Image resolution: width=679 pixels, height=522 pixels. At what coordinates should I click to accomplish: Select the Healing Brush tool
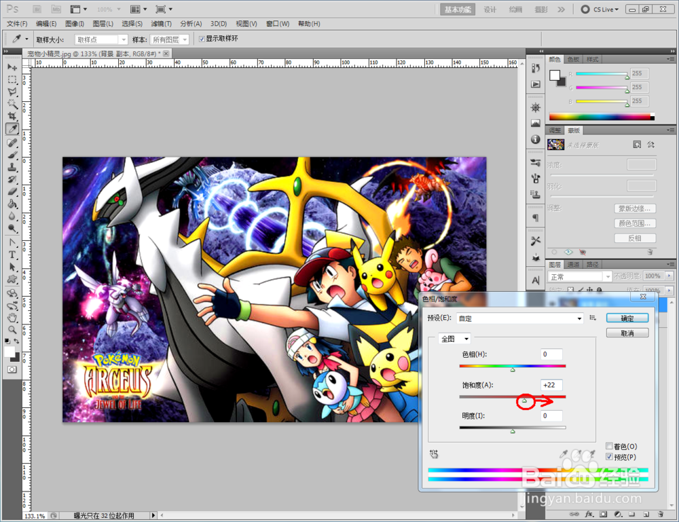click(12, 143)
